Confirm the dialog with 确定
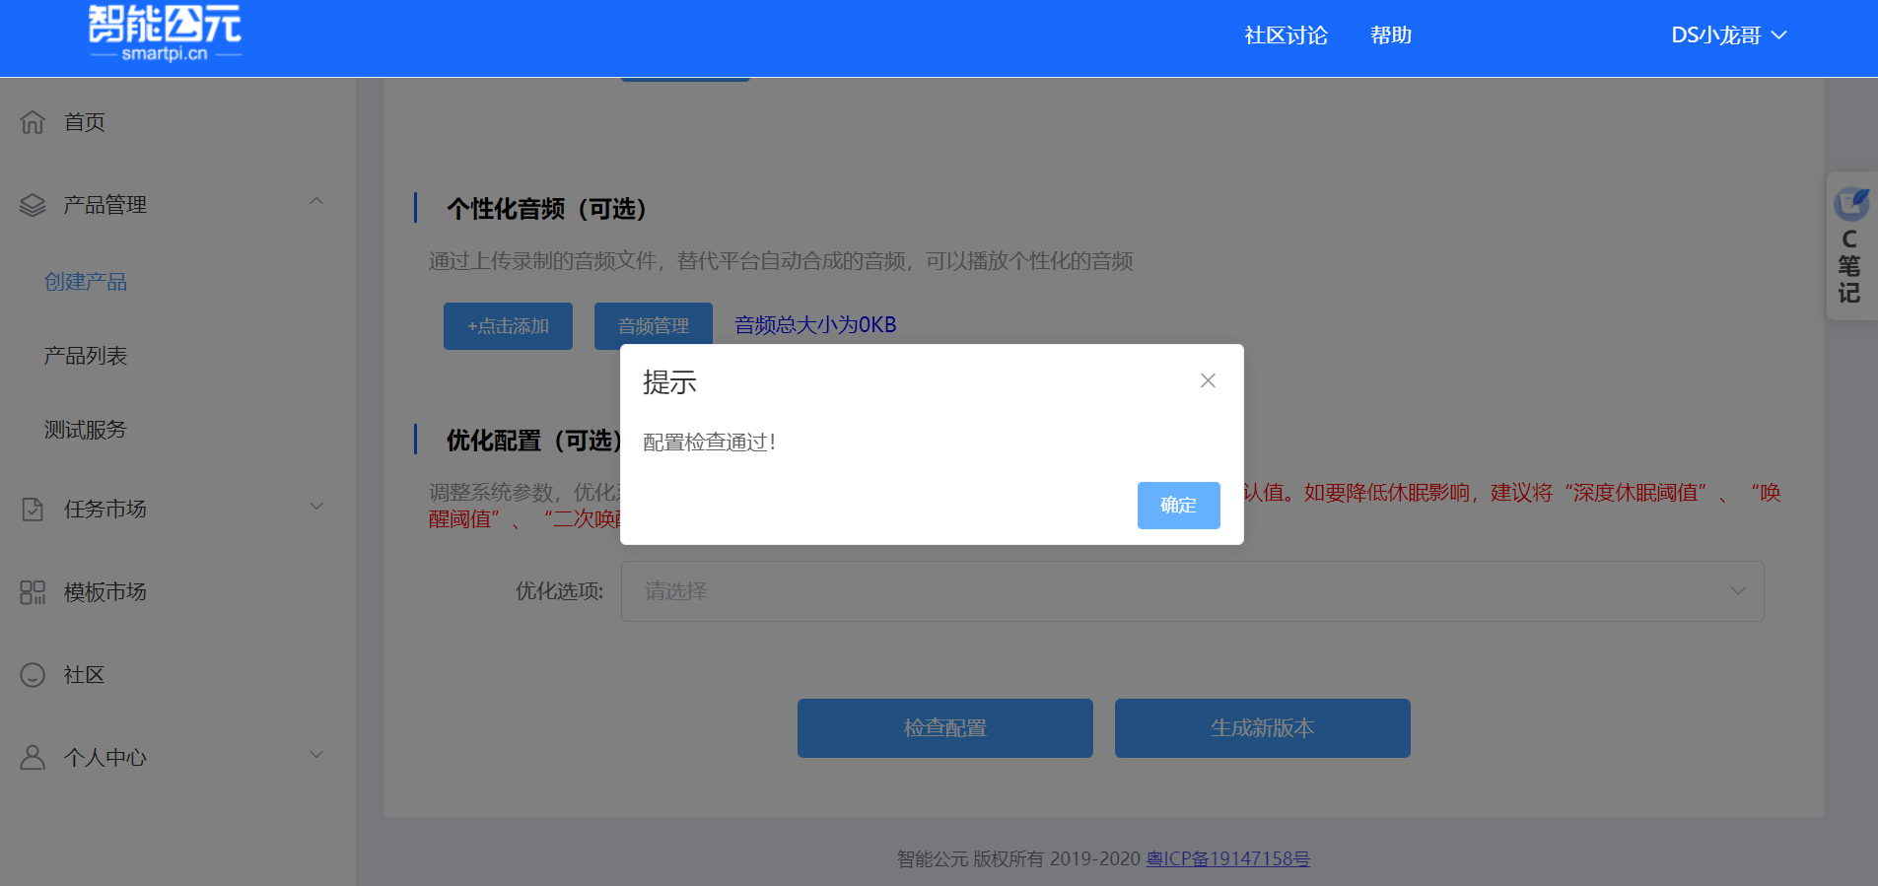 (x=1178, y=506)
